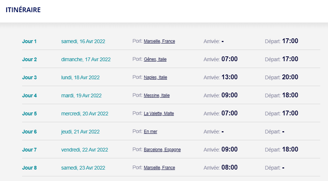The image size is (328, 181).
Task: Select the ITINÉRAIRE heading
Action: pos(23,10)
